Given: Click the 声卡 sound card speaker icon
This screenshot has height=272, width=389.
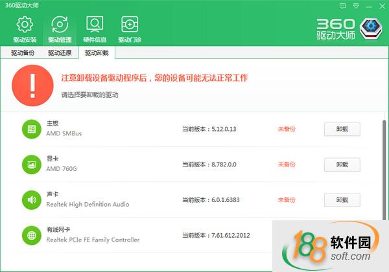Looking at the screenshot, I should (31, 199).
